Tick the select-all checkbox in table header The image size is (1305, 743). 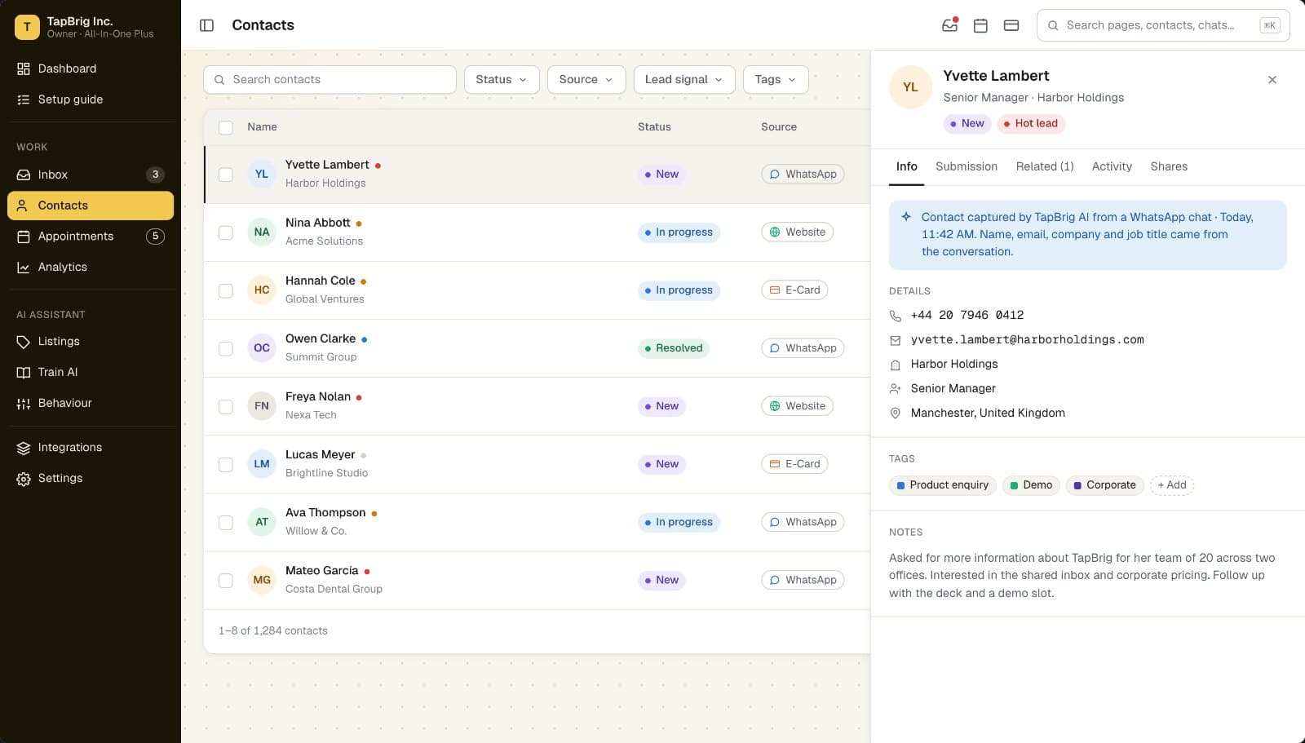coord(226,127)
